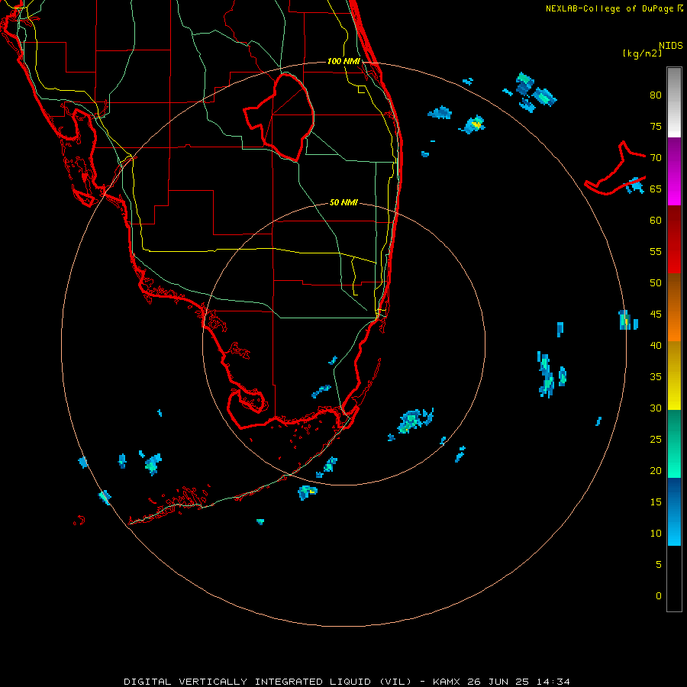Viewport: 687px width, 687px height.
Task: Click the 50 NMI range ring label
Action: click(343, 202)
